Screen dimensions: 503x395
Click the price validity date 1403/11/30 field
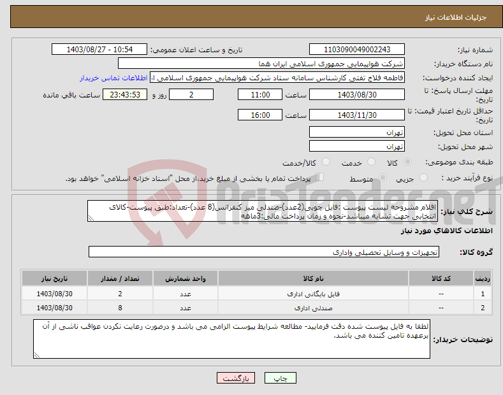pyautogui.click(x=357, y=115)
